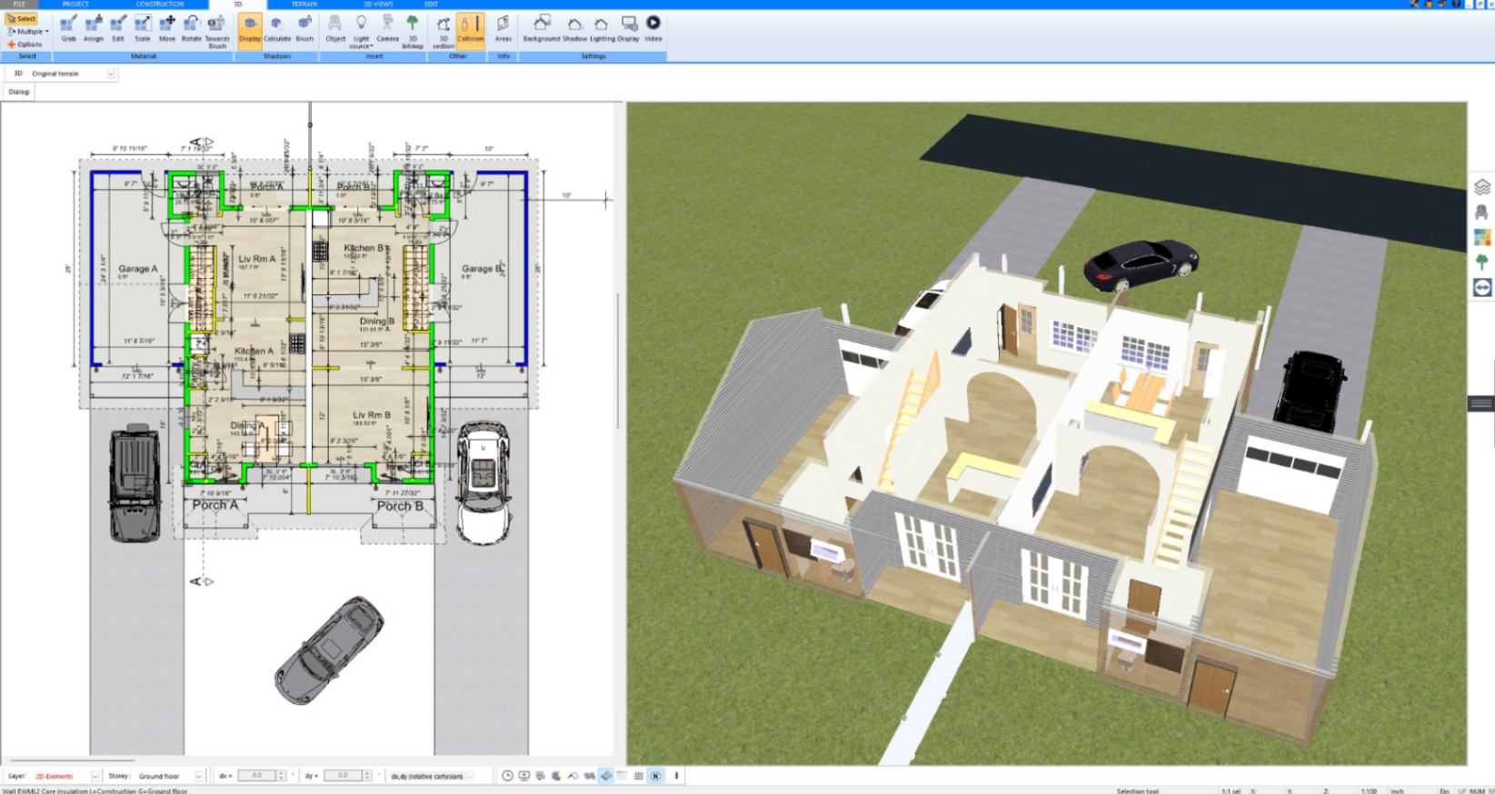
Task: Select the shadow Brush tool
Action: tap(304, 29)
